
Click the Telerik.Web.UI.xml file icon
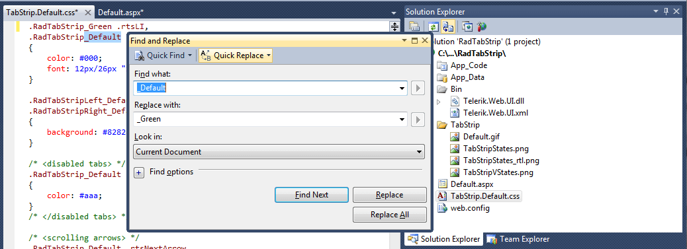click(x=455, y=113)
